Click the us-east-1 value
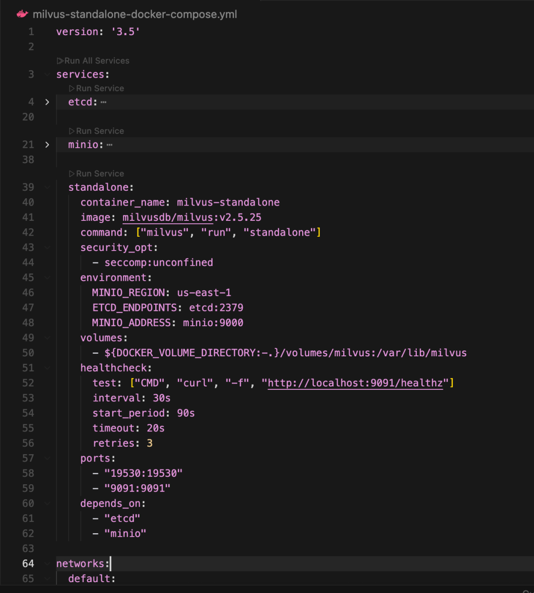 pos(204,293)
